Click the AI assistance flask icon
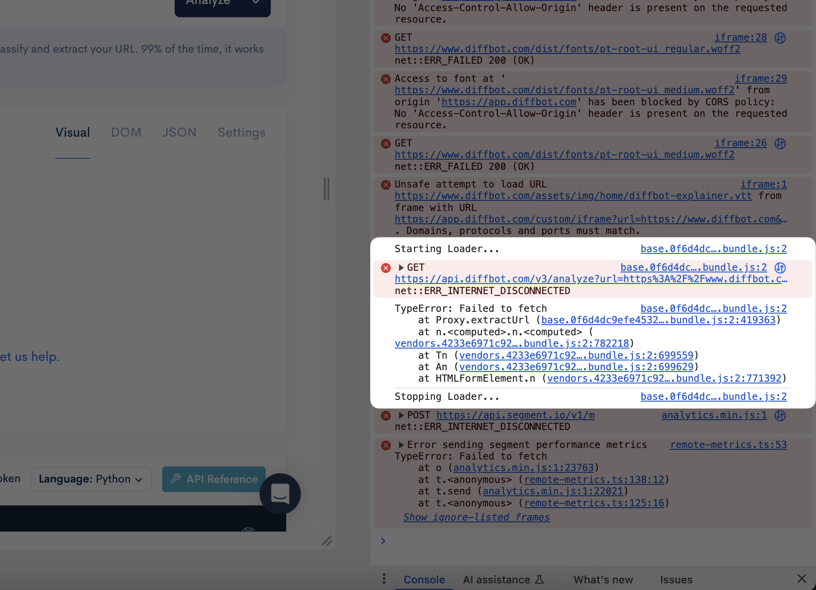Viewport: 816px width, 590px height. click(539, 579)
